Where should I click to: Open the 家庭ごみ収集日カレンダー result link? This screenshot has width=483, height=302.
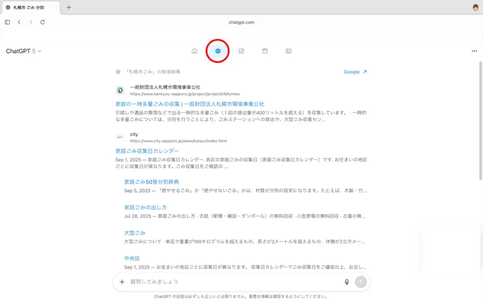pyautogui.click(x=147, y=151)
